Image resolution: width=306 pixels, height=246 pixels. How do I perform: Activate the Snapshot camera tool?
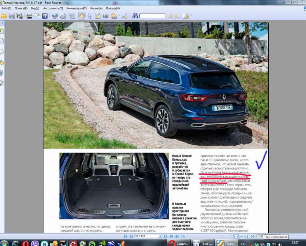tap(106, 16)
